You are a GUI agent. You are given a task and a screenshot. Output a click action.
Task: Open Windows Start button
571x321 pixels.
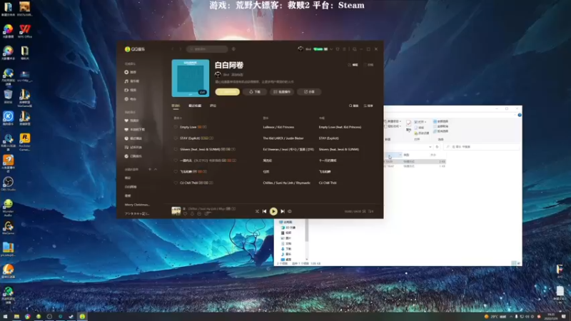tap(5, 316)
